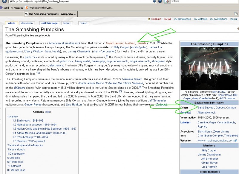Screen dimensions: 239x174
Task: Open the psychedelic rock link
Action: pyautogui.click(x=117, y=61)
